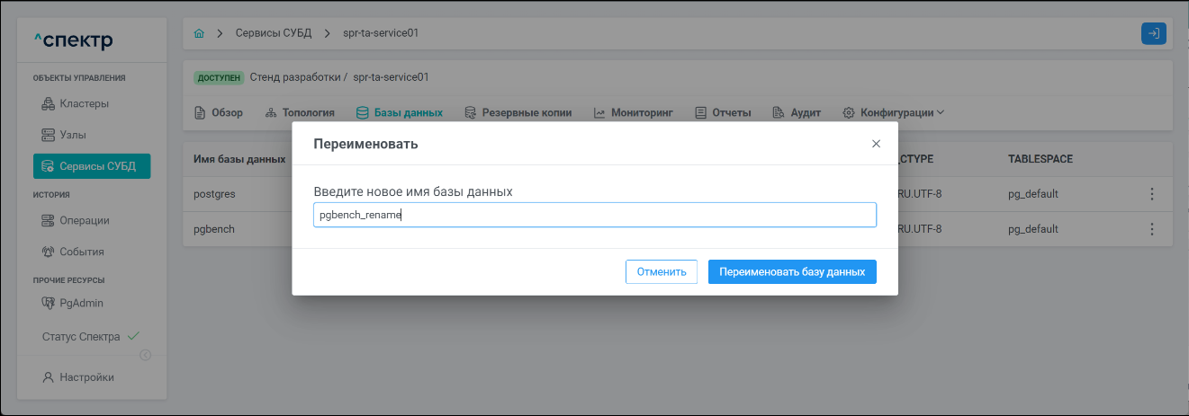Open the События page
The height and width of the screenshot is (416, 1189).
click(81, 252)
